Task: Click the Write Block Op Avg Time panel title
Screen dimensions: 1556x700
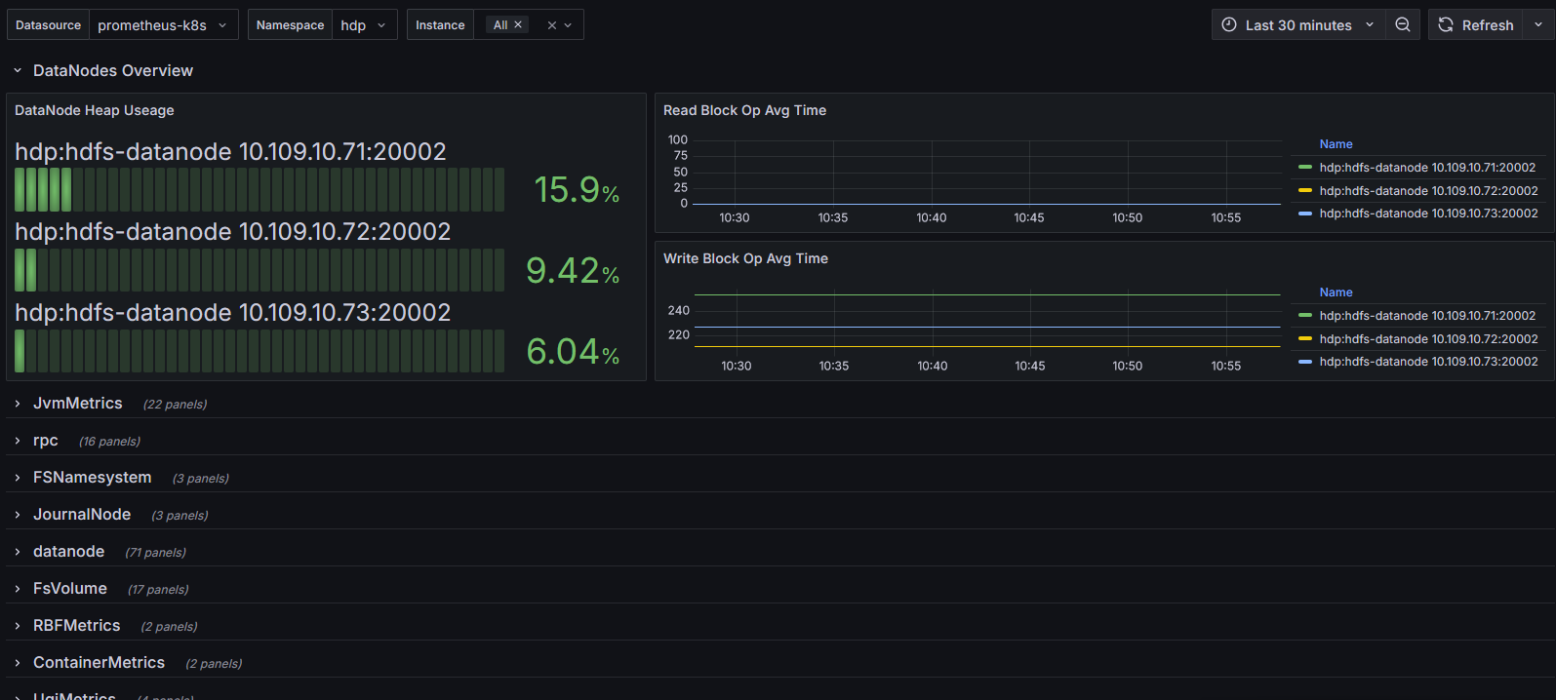Action: [745, 258]
